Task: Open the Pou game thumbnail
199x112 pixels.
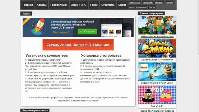Action: coord(157,95)
